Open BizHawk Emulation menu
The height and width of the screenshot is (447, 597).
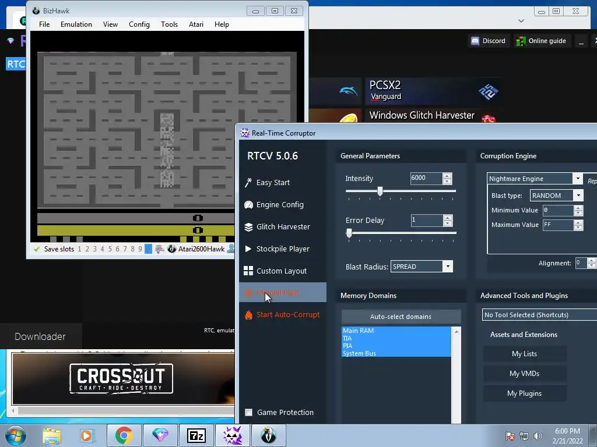[76, 24]
